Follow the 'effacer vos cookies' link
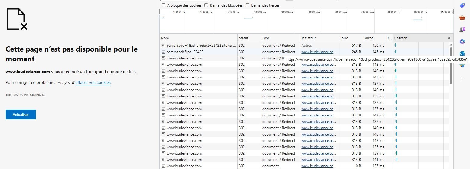This screenshot has width=470, height=169. coord(93,82)
